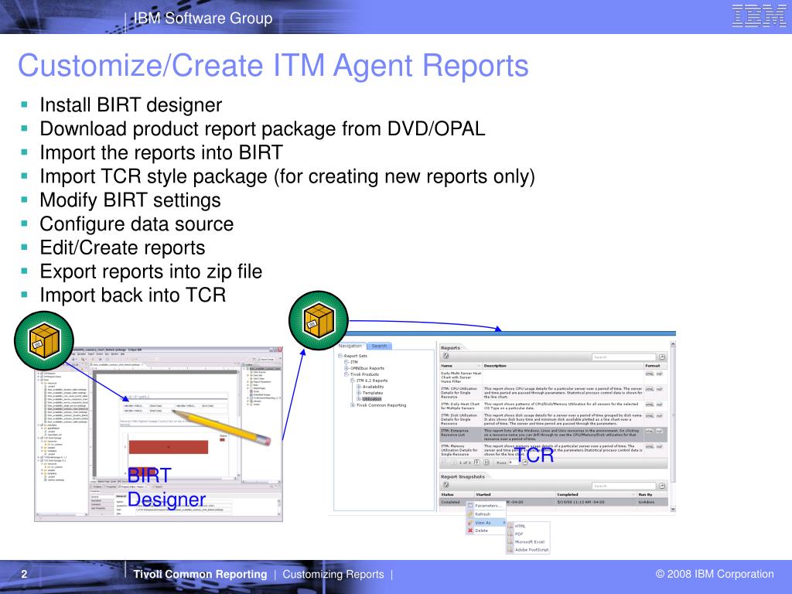Image resolution: width=792 pixels, height=594 pixels.
Task: Click the IBM logo in the slide header
Action: 759,15
